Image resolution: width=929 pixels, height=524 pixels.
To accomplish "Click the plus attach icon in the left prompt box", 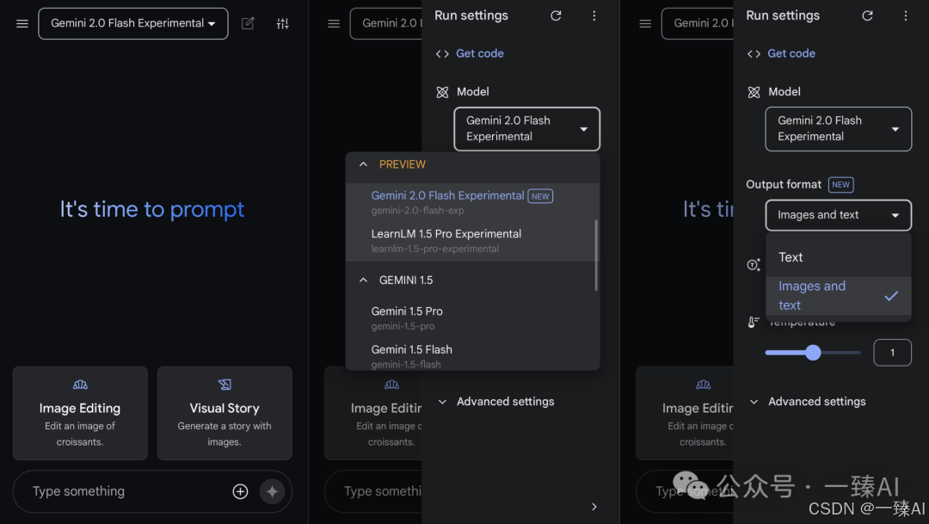I will pos(240,491).
